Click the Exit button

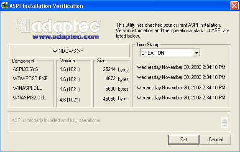click(184, 139)
